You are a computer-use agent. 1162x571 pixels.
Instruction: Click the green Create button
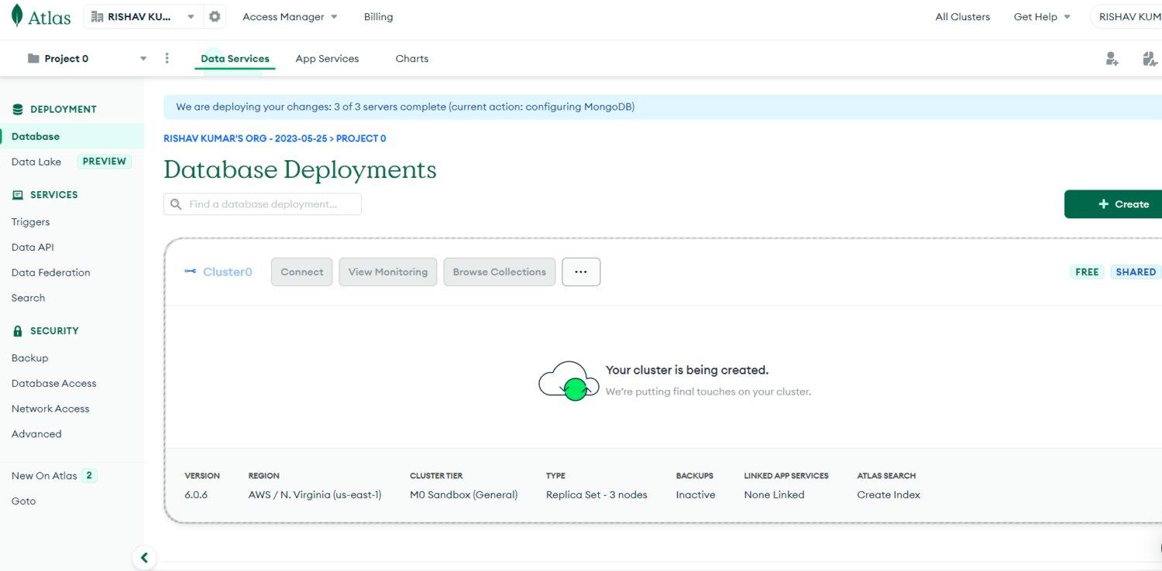pyautogui.click(x=1113, y=204)
